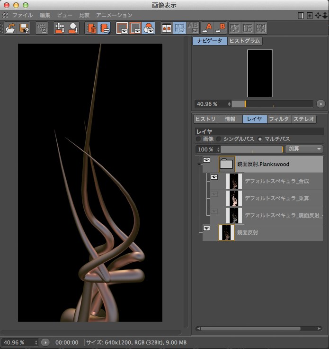Select the シングルパス radio button
The width and height of the screenshot is (329, 349).
pos(219,139)
